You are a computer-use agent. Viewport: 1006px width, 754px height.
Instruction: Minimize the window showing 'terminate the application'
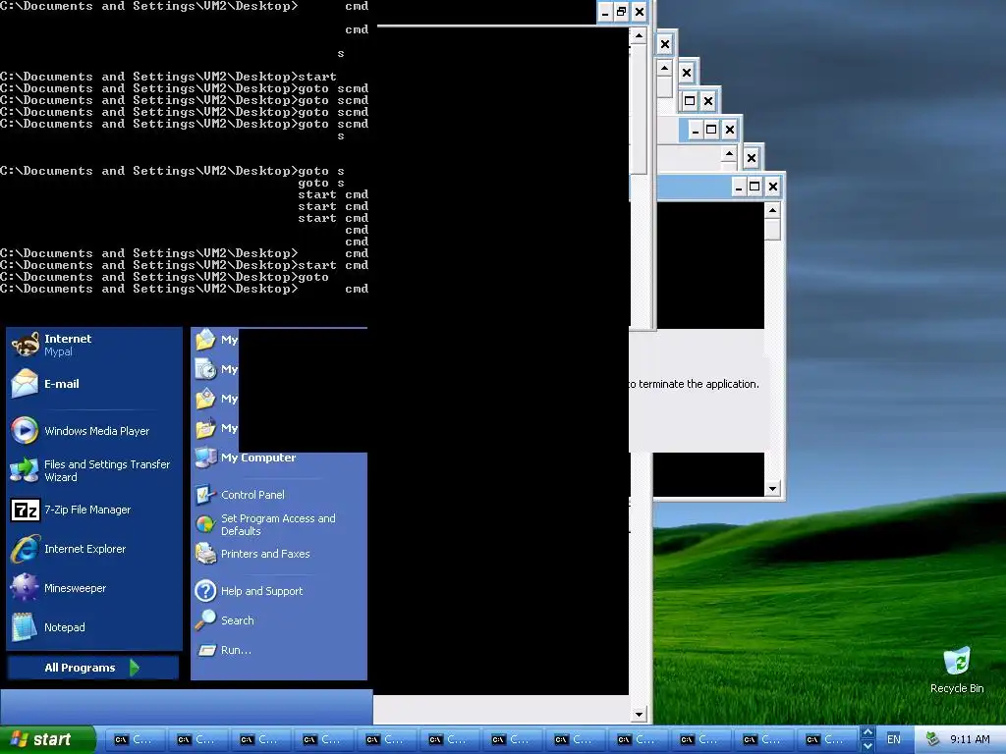click(739, 187)
